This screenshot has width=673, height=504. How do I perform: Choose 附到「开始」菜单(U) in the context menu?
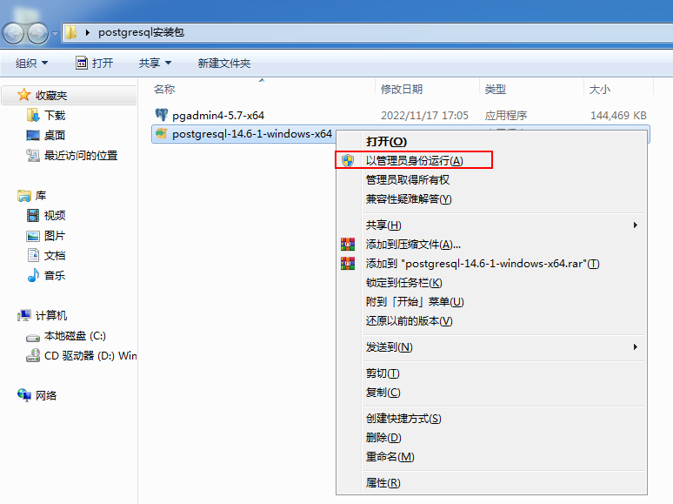pyautogui.click(x=415, y=302)
